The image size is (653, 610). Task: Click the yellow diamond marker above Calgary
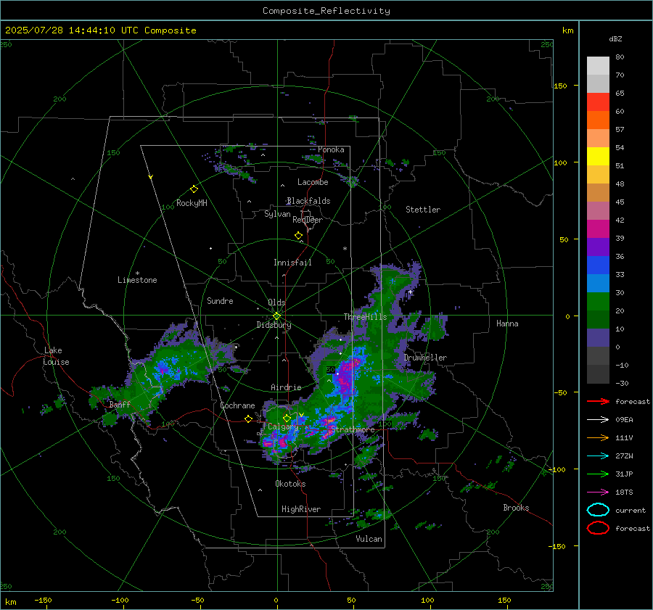(287, 418)
